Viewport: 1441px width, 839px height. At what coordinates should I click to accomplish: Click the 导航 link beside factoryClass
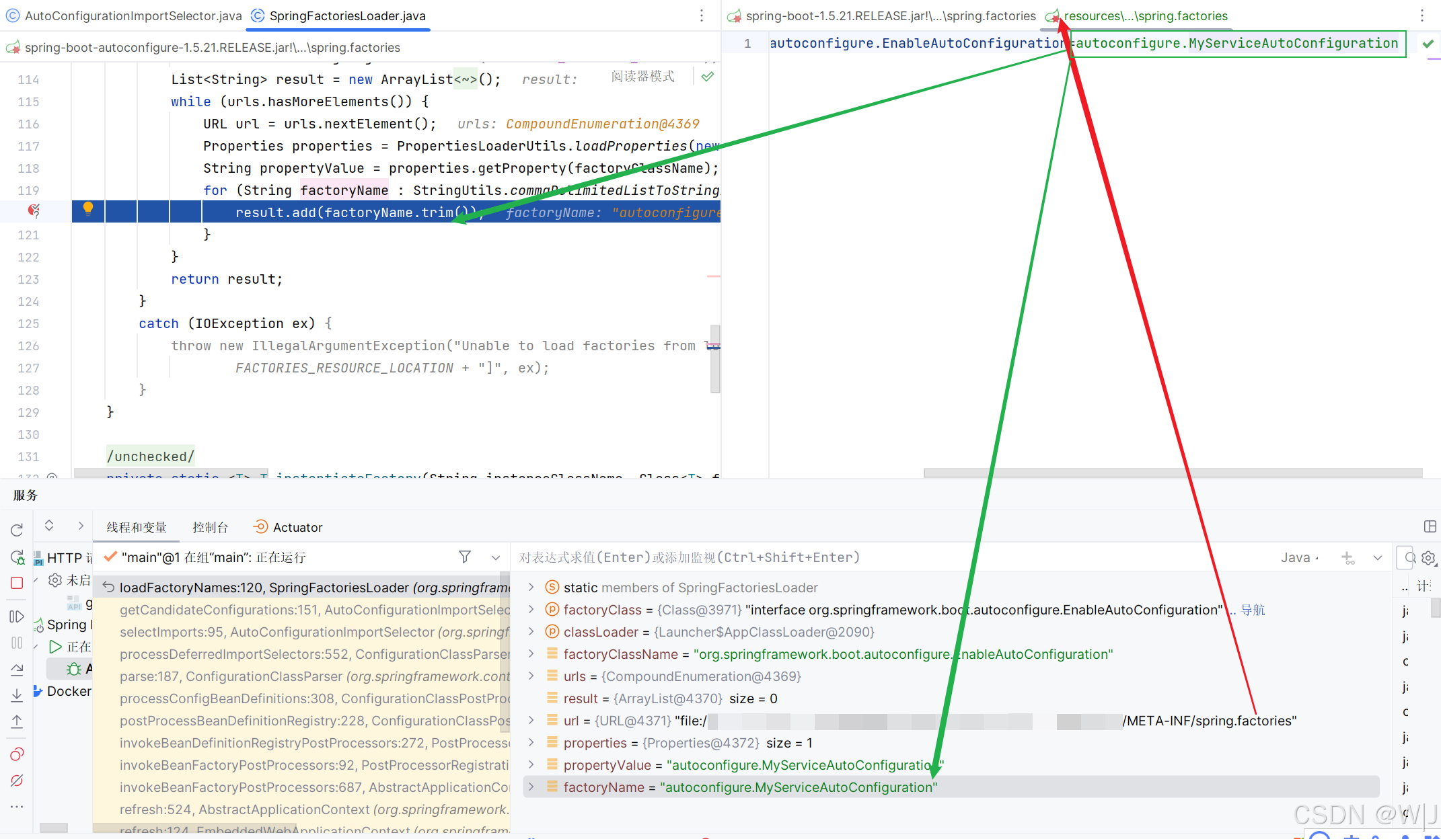tap(1253, 610)
